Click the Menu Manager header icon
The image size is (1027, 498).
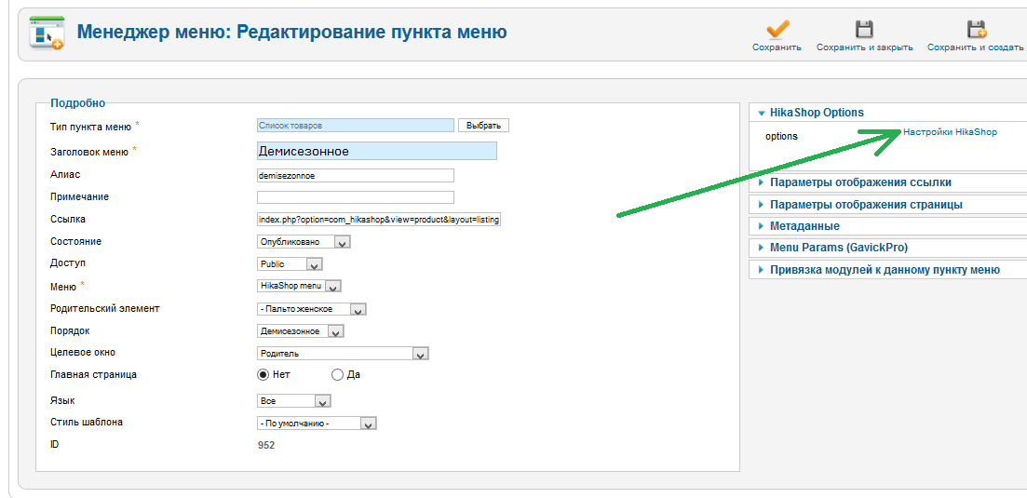(x=47, y=33)
